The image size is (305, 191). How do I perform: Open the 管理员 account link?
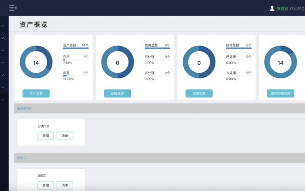click(x=283, y=8)
